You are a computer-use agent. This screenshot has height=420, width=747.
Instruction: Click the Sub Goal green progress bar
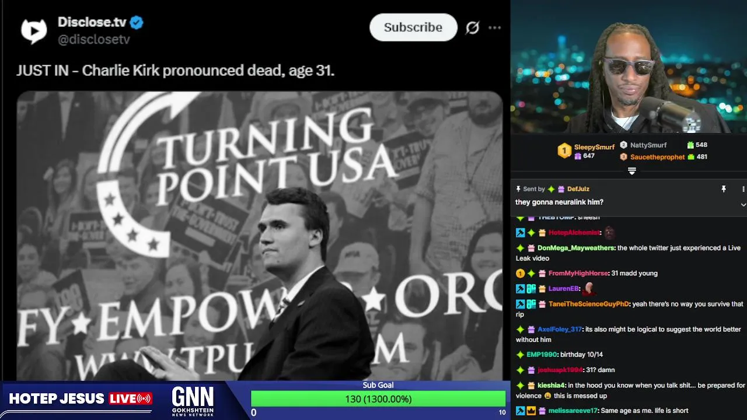click(x=378, y=399)
